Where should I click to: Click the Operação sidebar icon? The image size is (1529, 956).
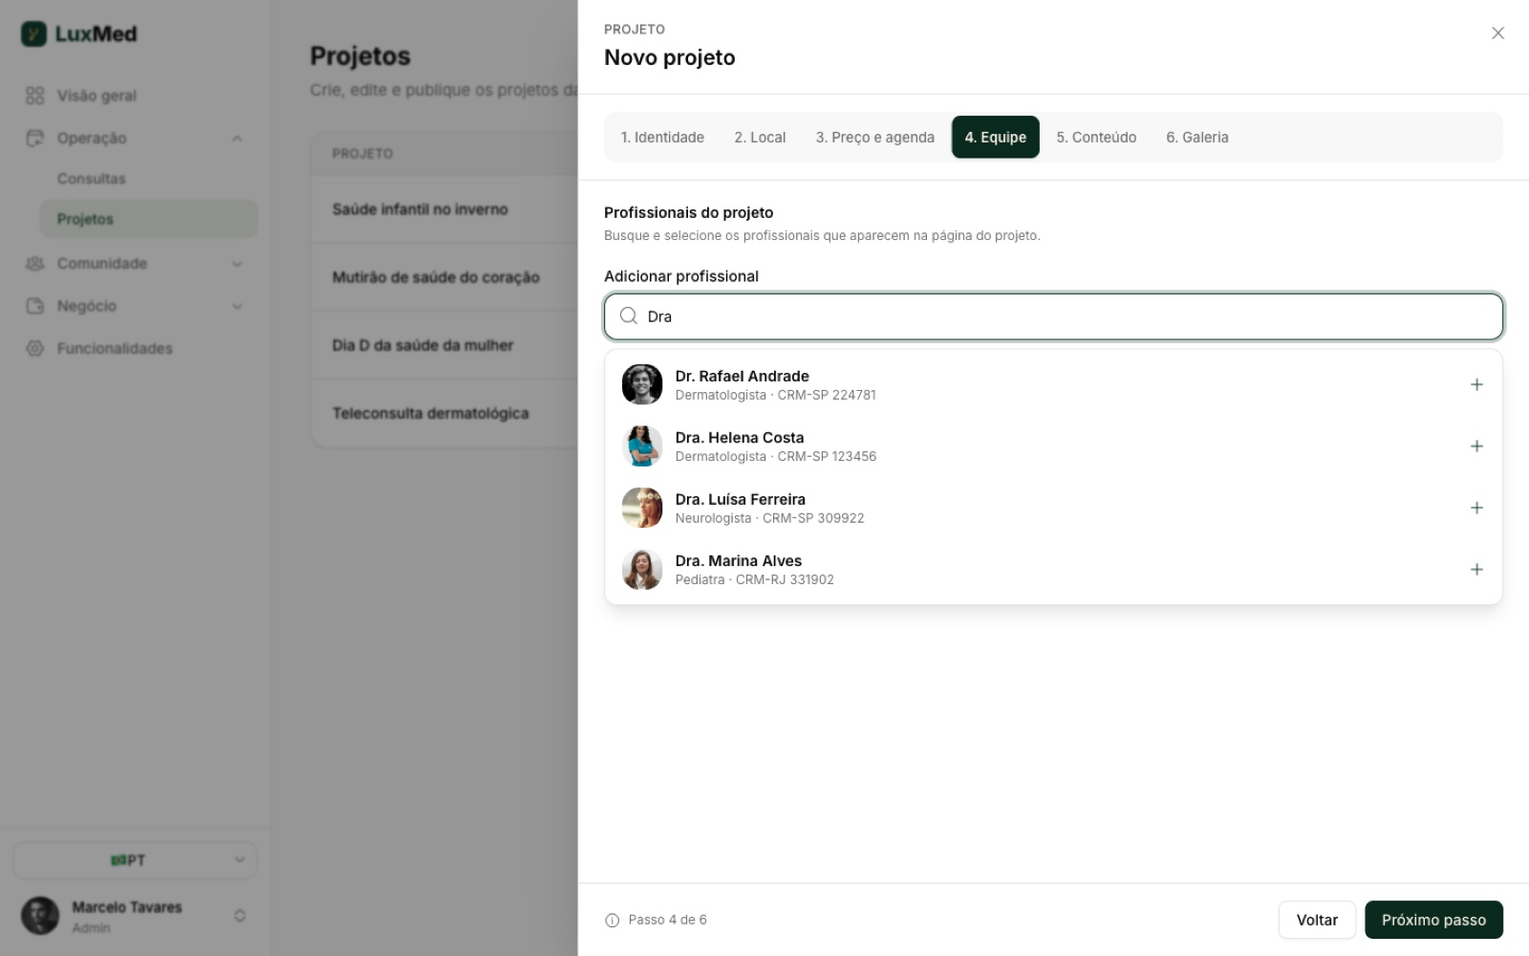click(35, 138)
